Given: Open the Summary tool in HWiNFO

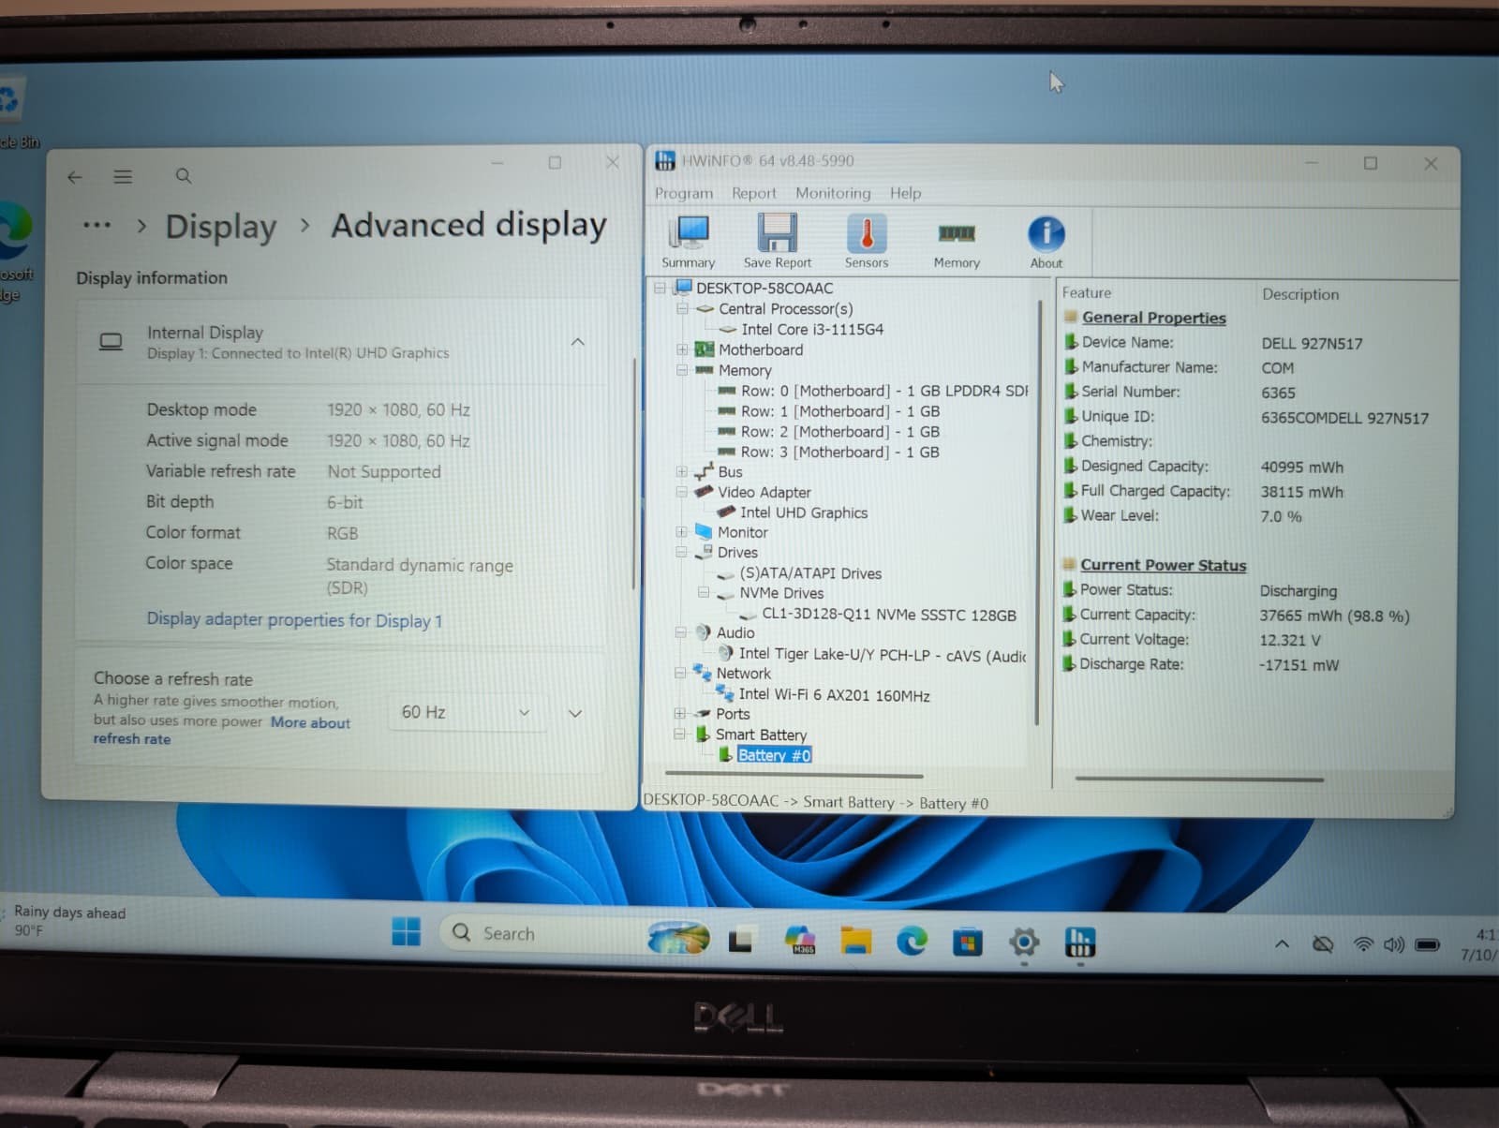Looking at the screenshot, I should (x=690, y=242).
